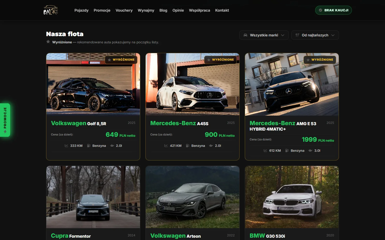385x240 pixels.
Task: Click the chevron on Wszystkie marki
Action: point(283,35)
